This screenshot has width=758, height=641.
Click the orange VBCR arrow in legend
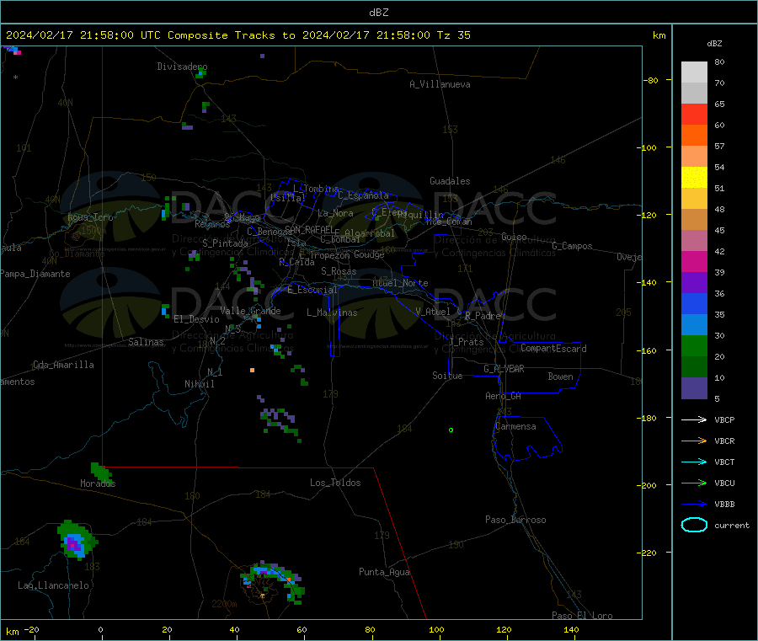694,441
